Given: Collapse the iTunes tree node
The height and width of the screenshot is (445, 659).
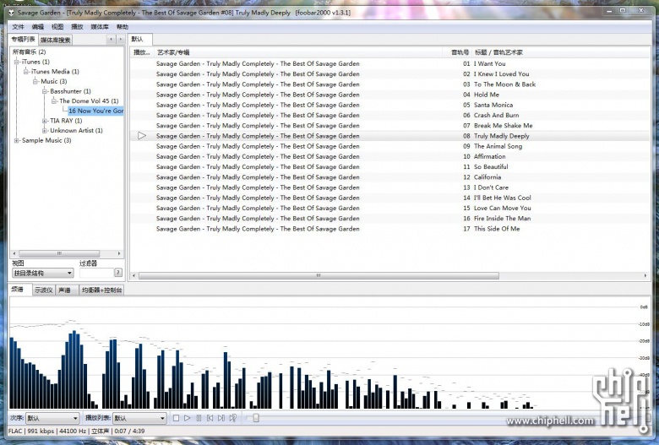Looking at the screenshot, I should coord(16,62).
